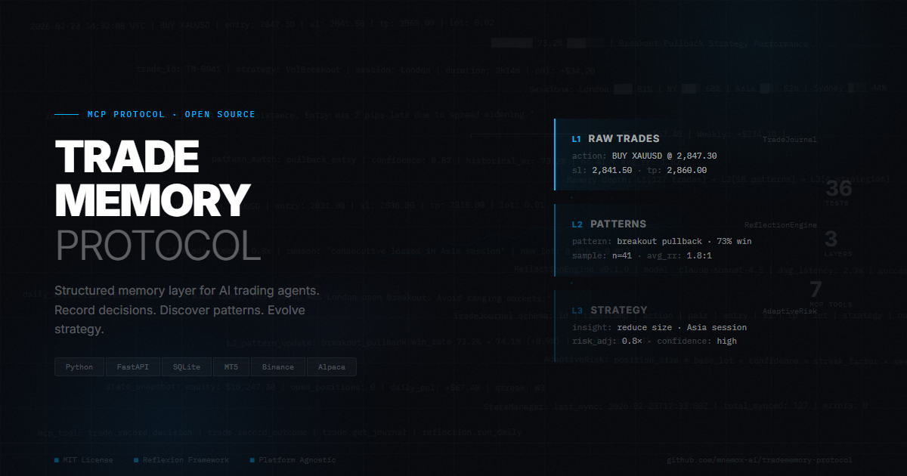Click the icon next to Platform Agnostic

coord(252,459)
